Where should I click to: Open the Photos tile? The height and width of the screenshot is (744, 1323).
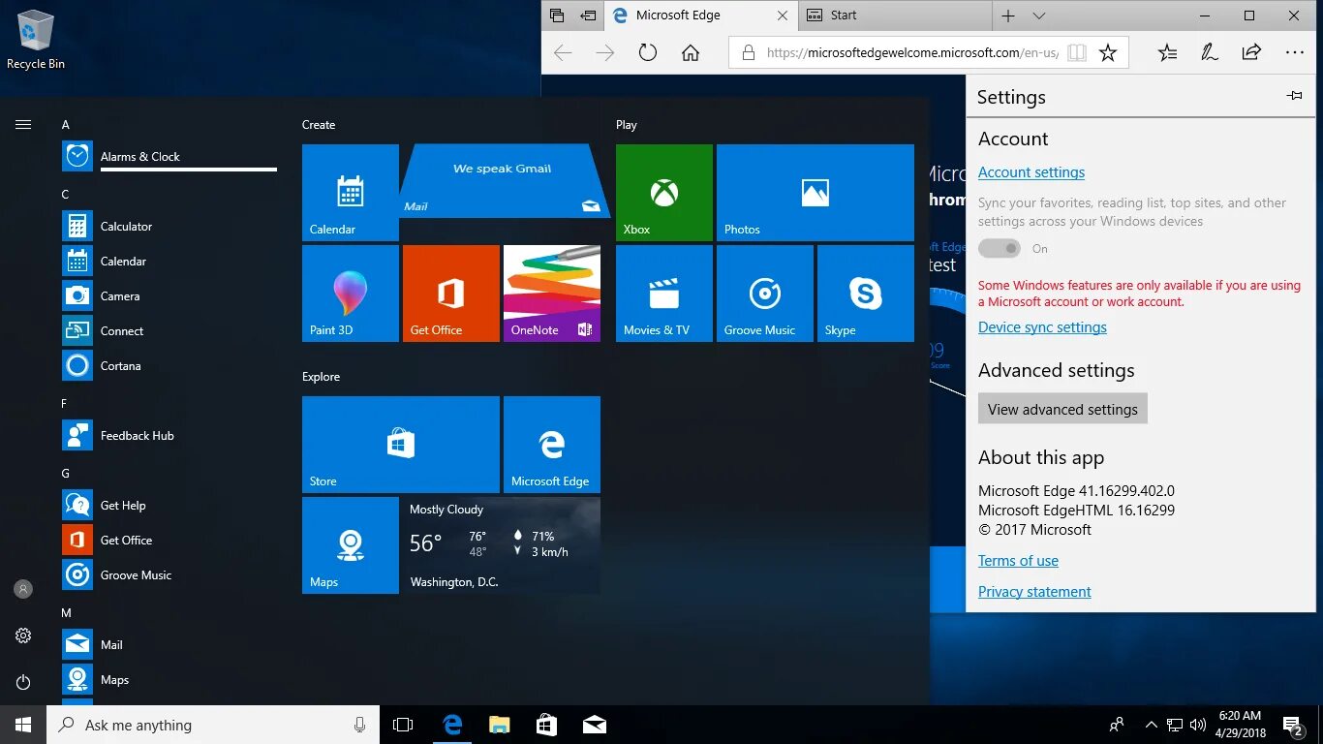(x=815, y=193)
